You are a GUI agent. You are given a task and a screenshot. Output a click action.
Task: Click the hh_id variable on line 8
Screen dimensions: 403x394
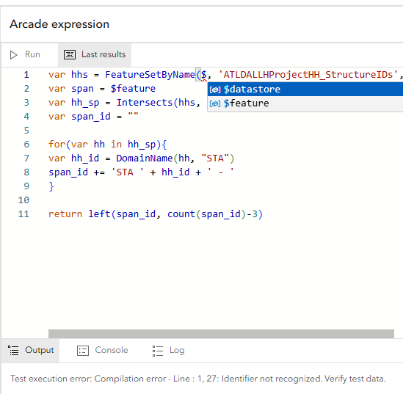tap(175, 172)
